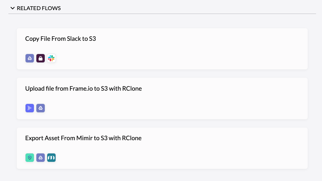Click the RClone icon in the Mimir card

click(x=41, y=158)
